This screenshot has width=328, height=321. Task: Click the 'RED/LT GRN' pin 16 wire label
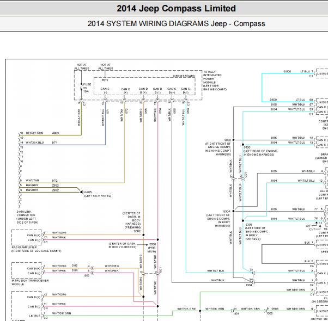point(34,133)
